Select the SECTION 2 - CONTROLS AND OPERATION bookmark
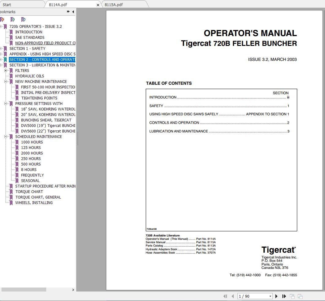Image resolution: width=325 pixels, height=301 pixels. coord(42,59)
